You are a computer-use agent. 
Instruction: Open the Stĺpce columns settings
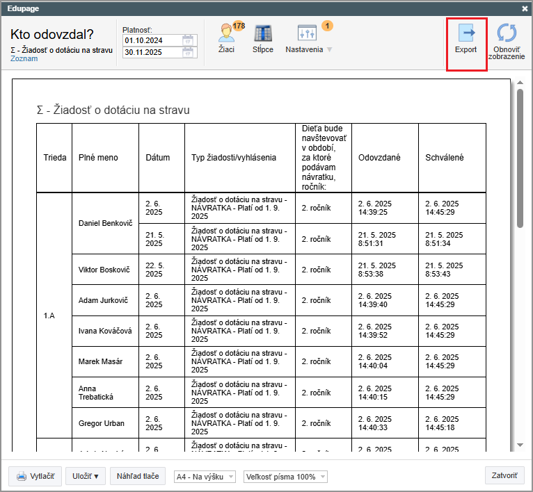pos(262,38)
